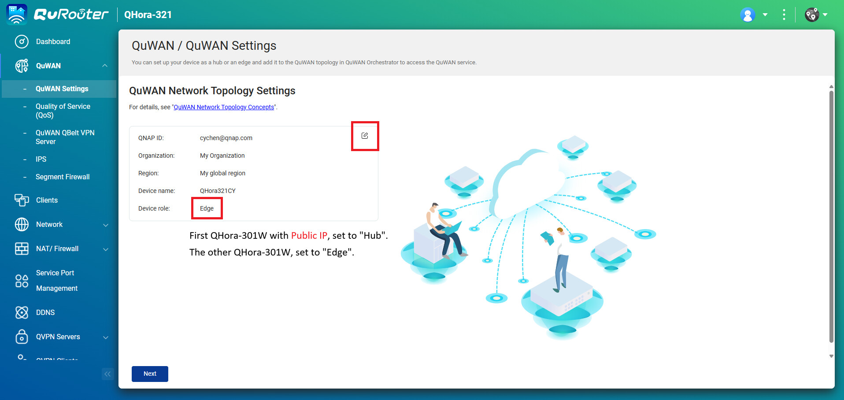
Task: Click the edit pencil icon for topology settings
Action: pyautogui.click(x=365, y=136)
